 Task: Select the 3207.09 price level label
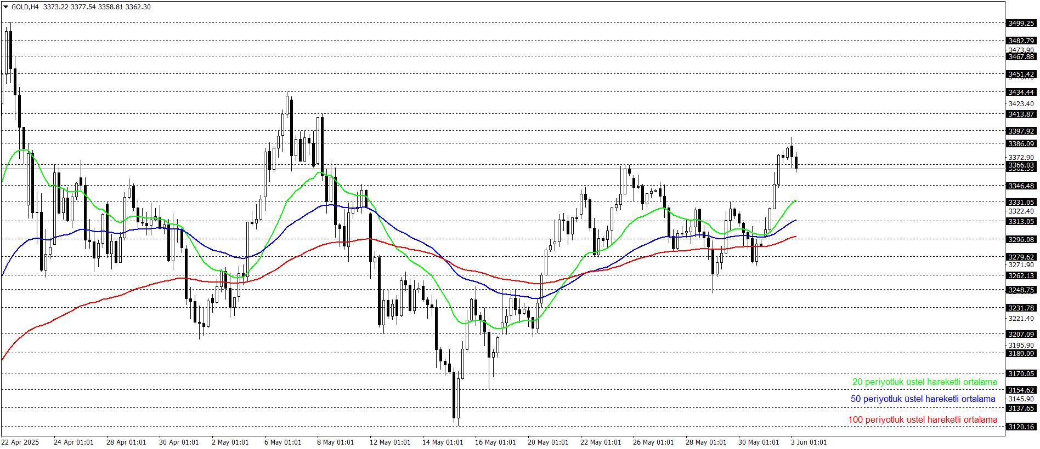1021,334
